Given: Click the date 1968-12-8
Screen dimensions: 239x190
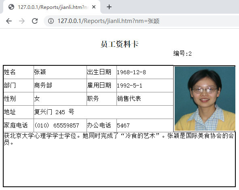Looking at the screenshot, I should (x=131, y=72).
